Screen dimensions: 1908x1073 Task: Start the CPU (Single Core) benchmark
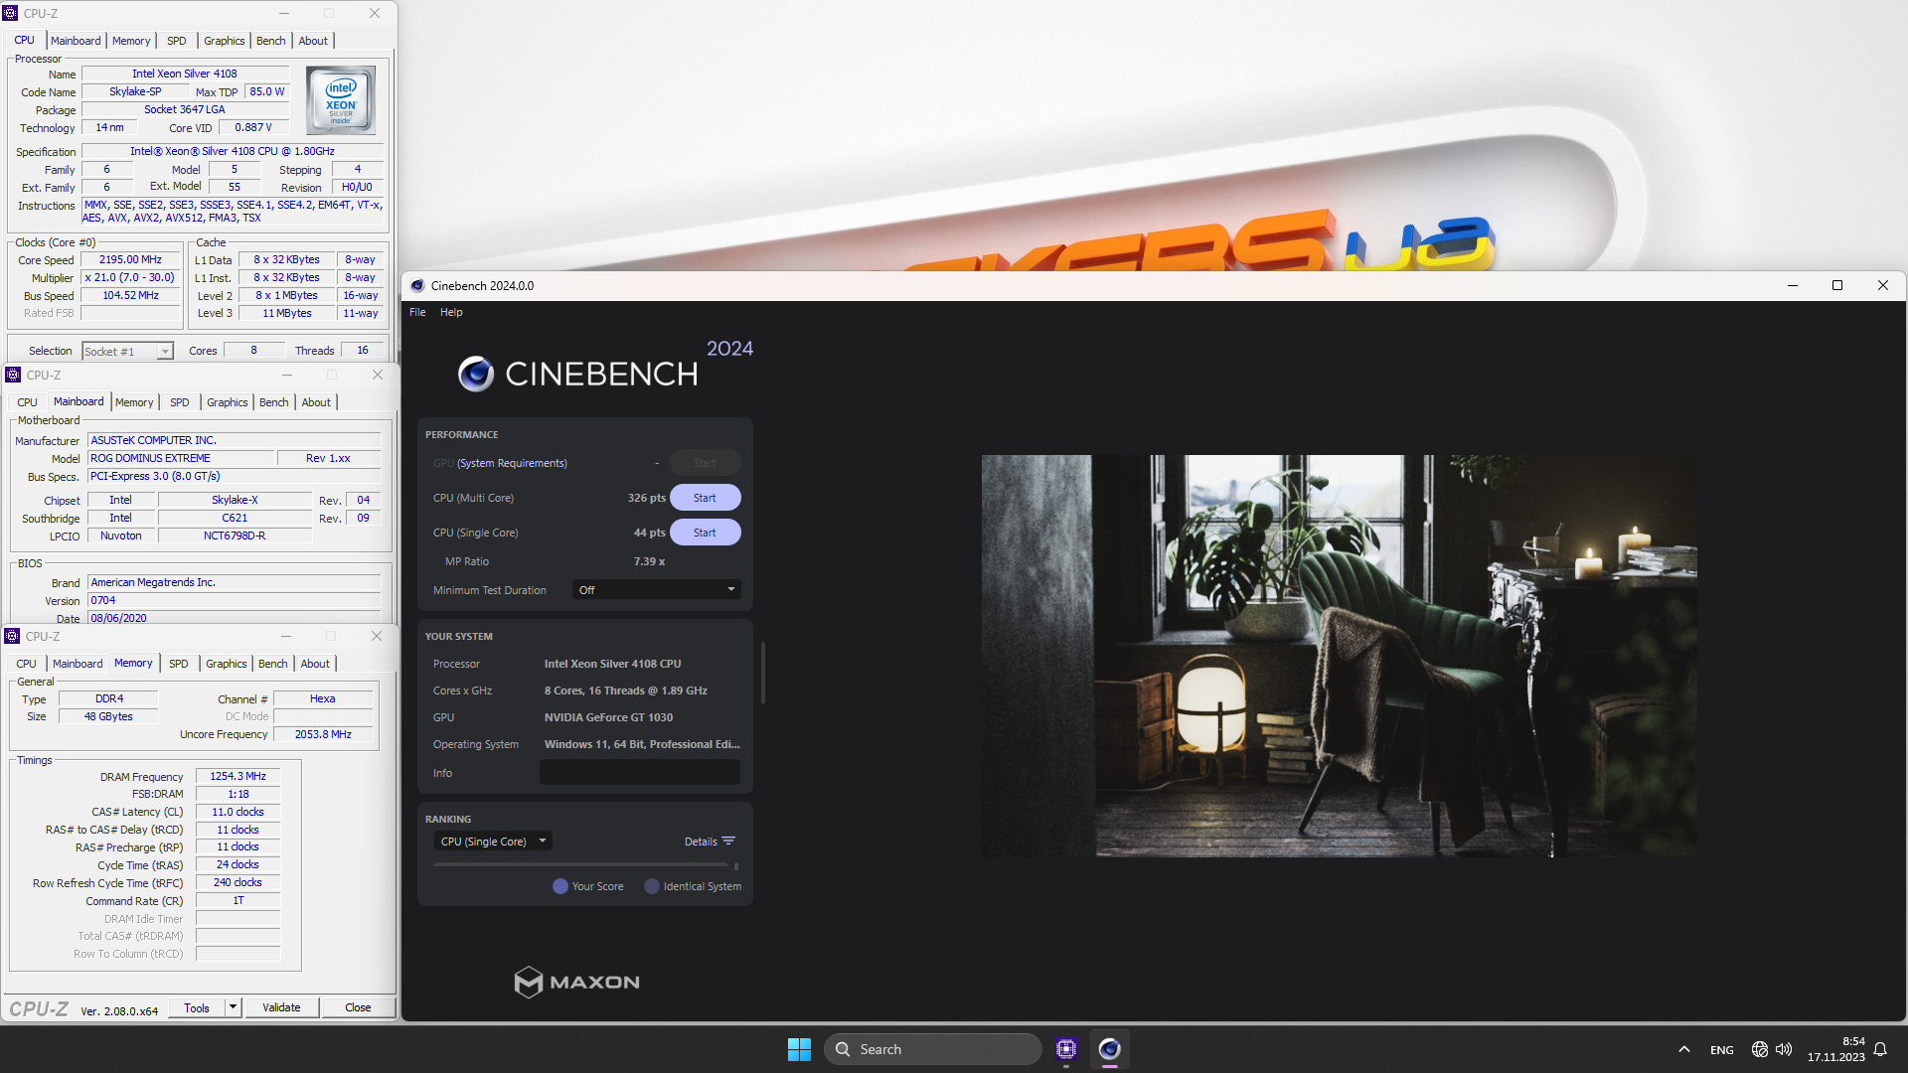pyautogui.click(x=705, y=533)
